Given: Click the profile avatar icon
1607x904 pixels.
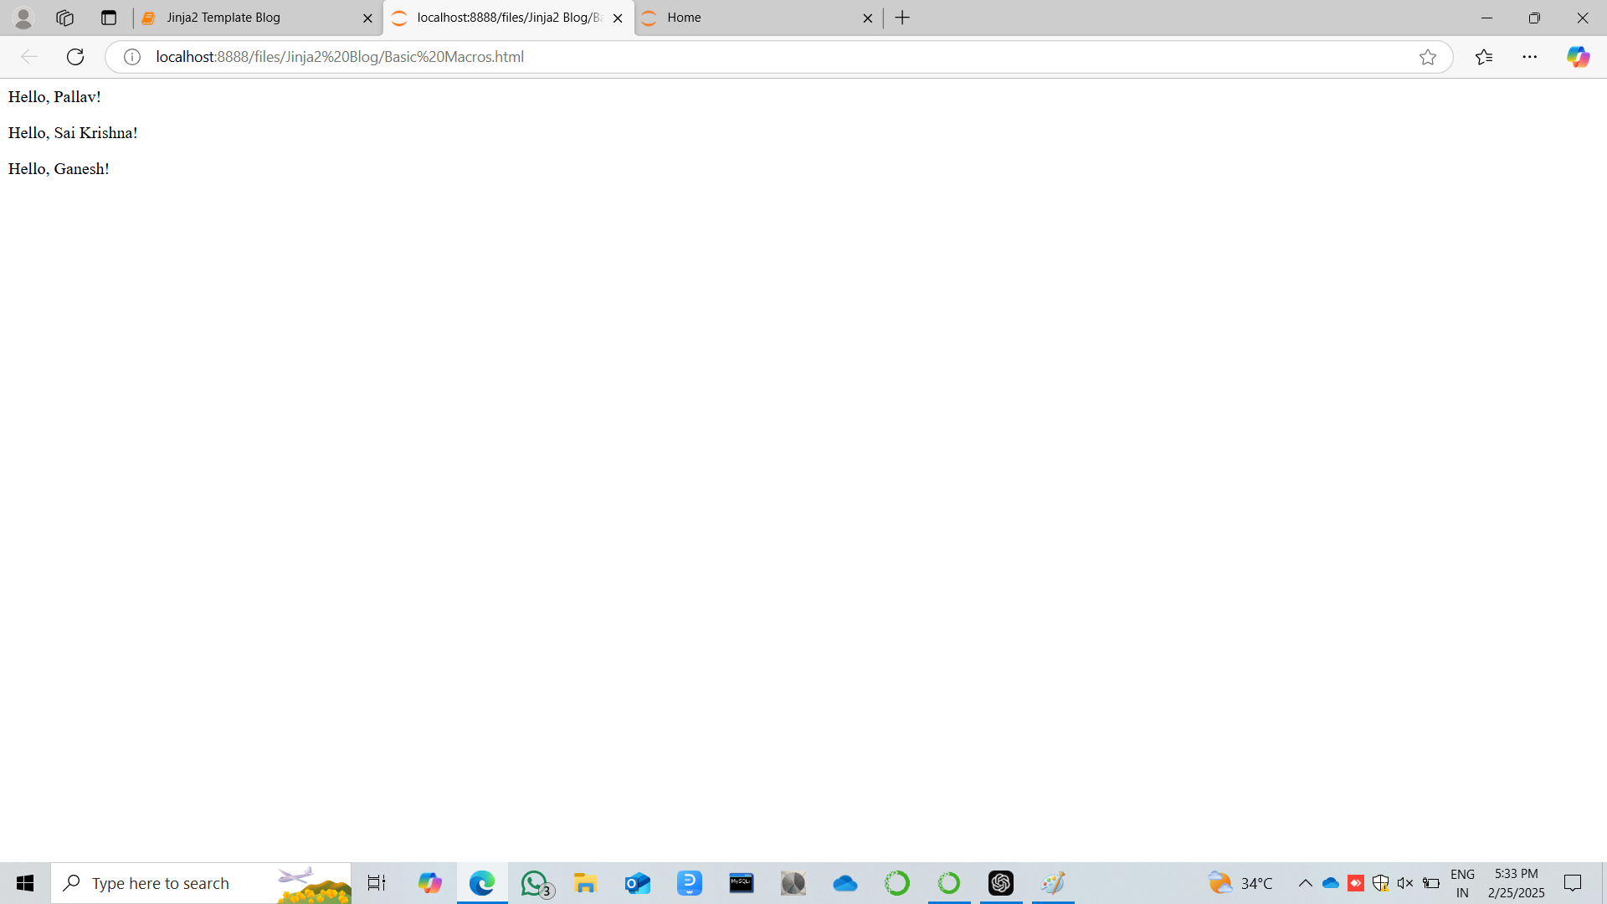Looking at the screenshot, I should click(23, 18).
